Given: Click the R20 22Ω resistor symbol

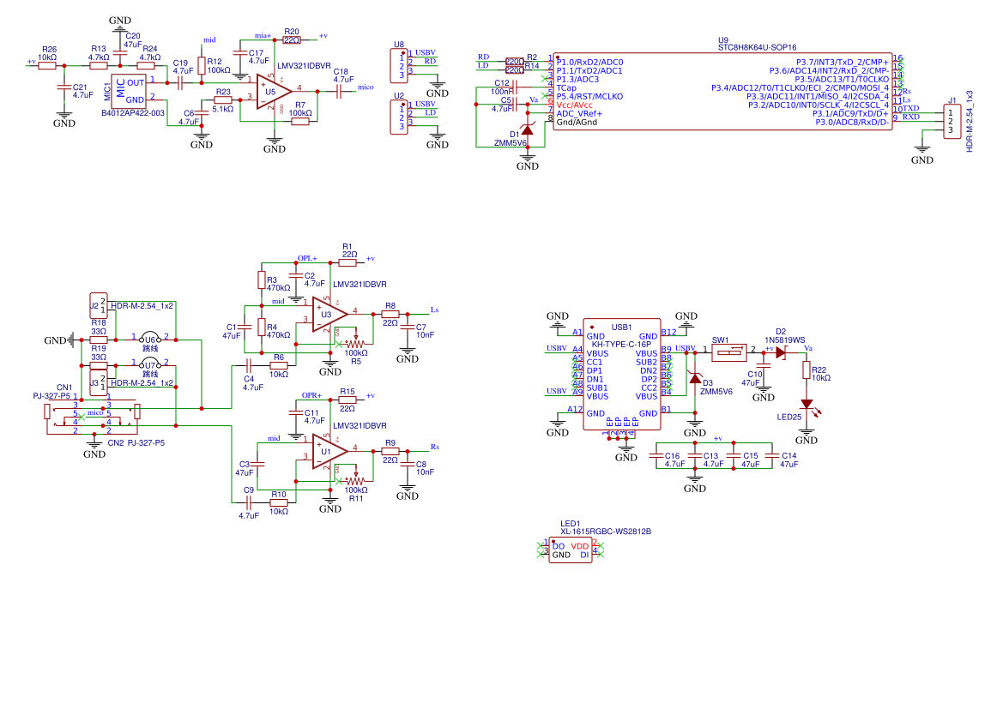Looking at the screenshot, I should point(292,39).
